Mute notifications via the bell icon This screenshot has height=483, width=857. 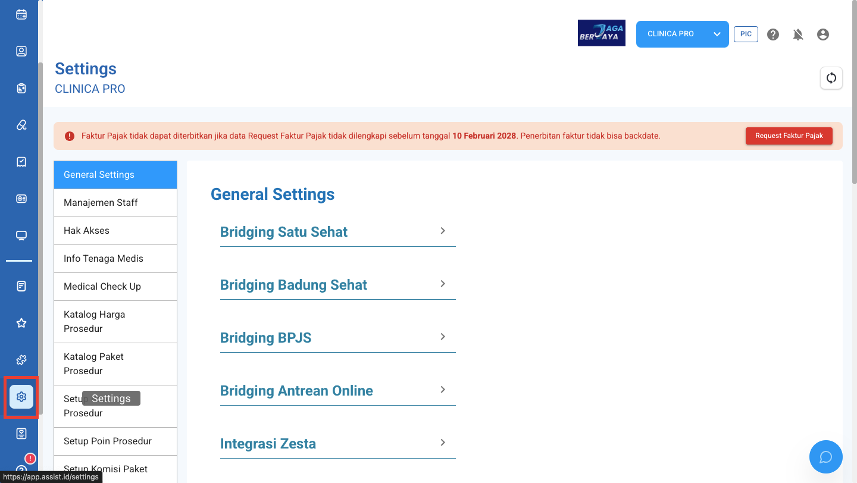pyautogui.click(x=798, y=34)
